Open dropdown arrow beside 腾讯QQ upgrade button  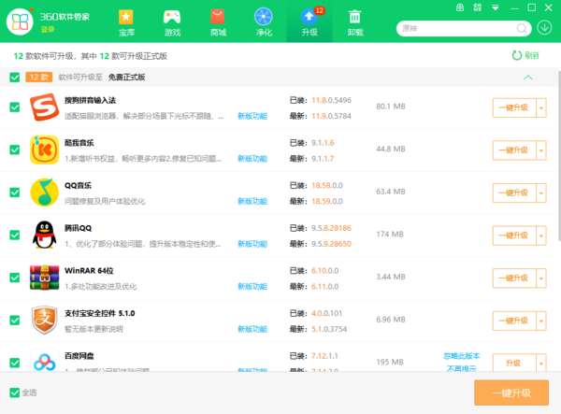pyautogui.click(x=540, y=236)
